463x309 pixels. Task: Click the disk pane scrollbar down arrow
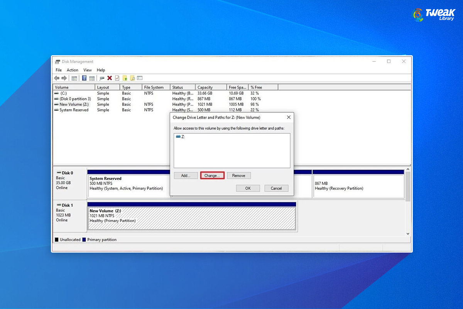point(408,233)
